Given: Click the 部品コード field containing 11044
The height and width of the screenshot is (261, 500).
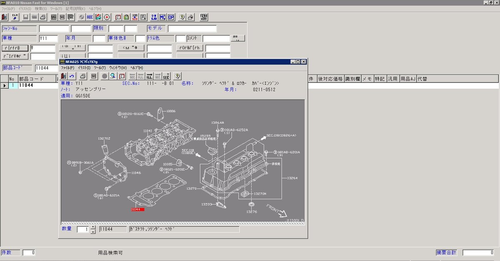Looking at the screenshot, I should 46,68.
